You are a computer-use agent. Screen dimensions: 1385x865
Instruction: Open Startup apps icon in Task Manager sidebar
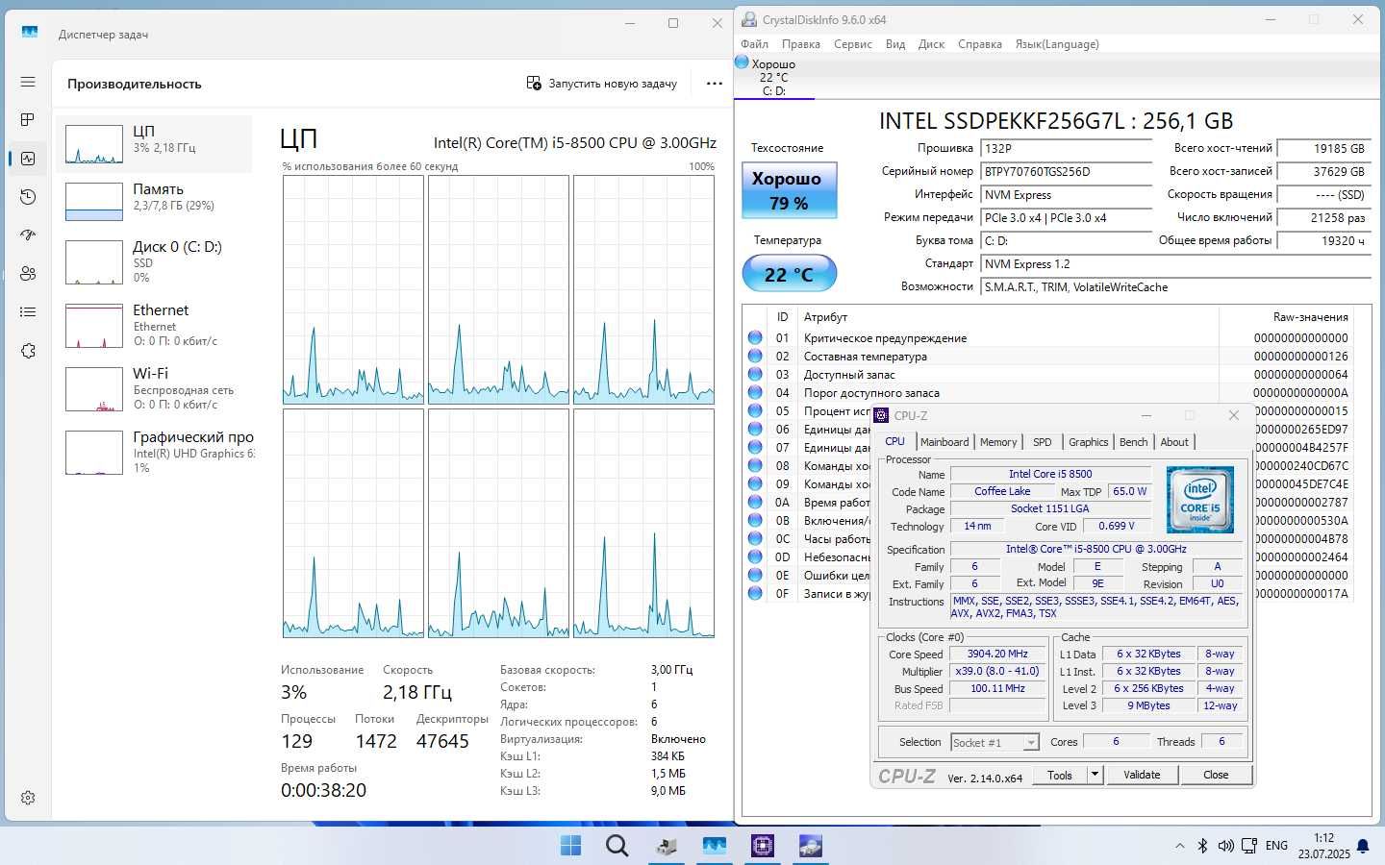coord(28,235)
